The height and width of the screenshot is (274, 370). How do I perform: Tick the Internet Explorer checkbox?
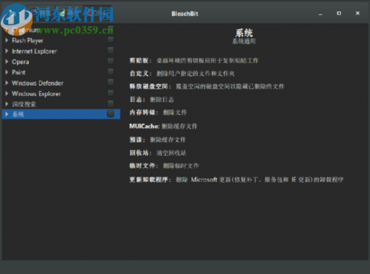110,50
